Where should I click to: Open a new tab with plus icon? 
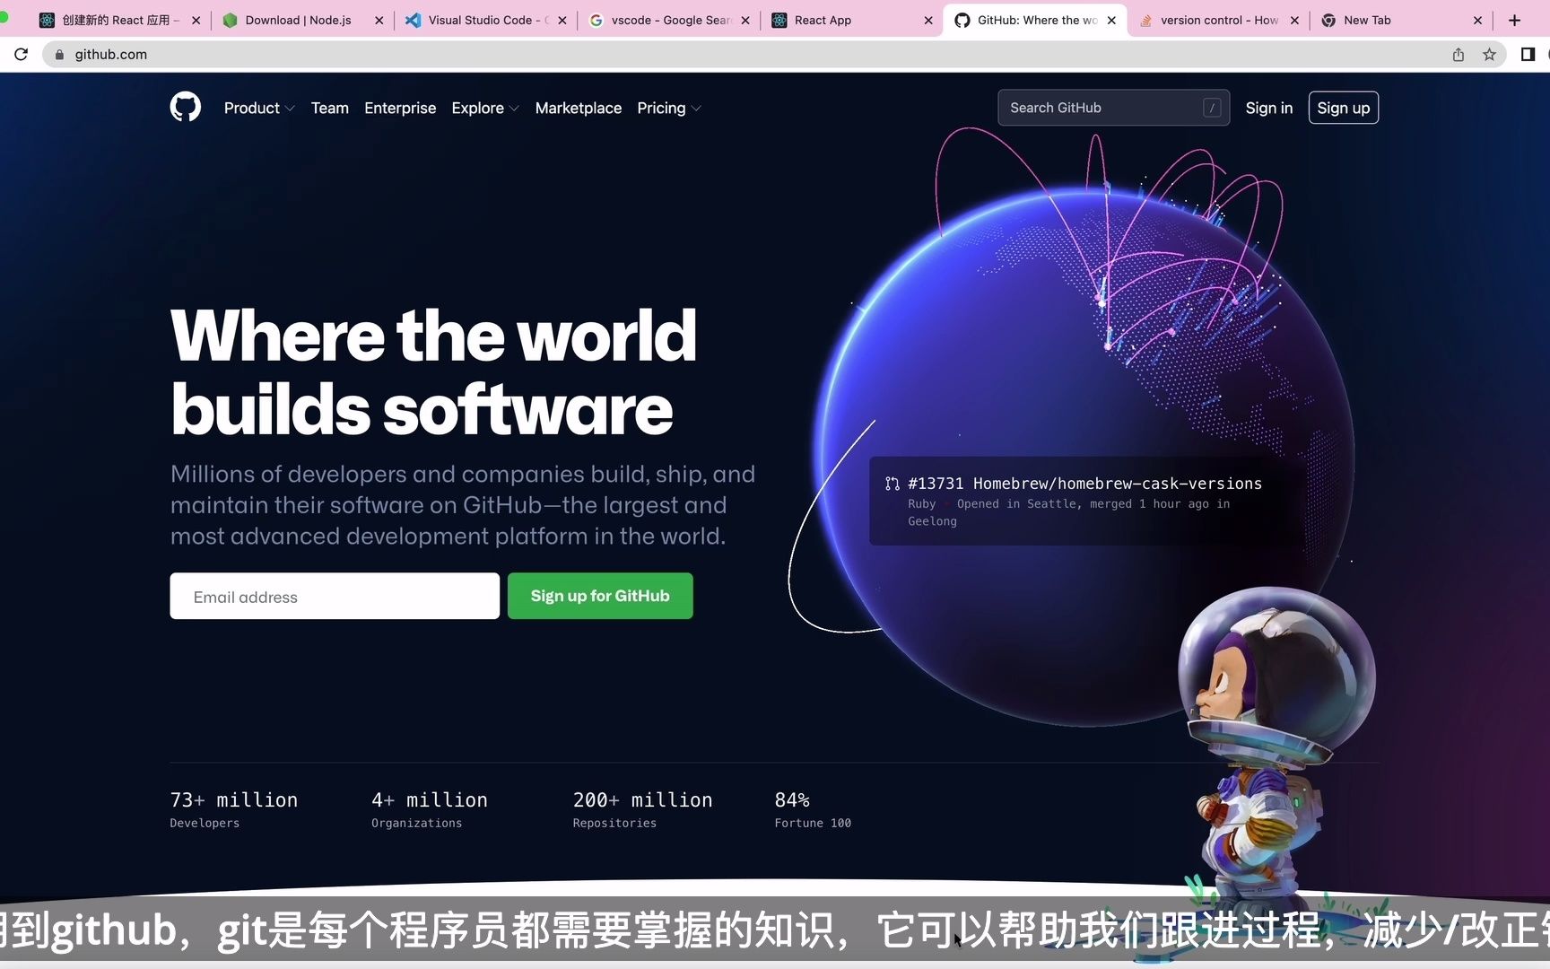pyautogui.click(x=1515, y=20)
